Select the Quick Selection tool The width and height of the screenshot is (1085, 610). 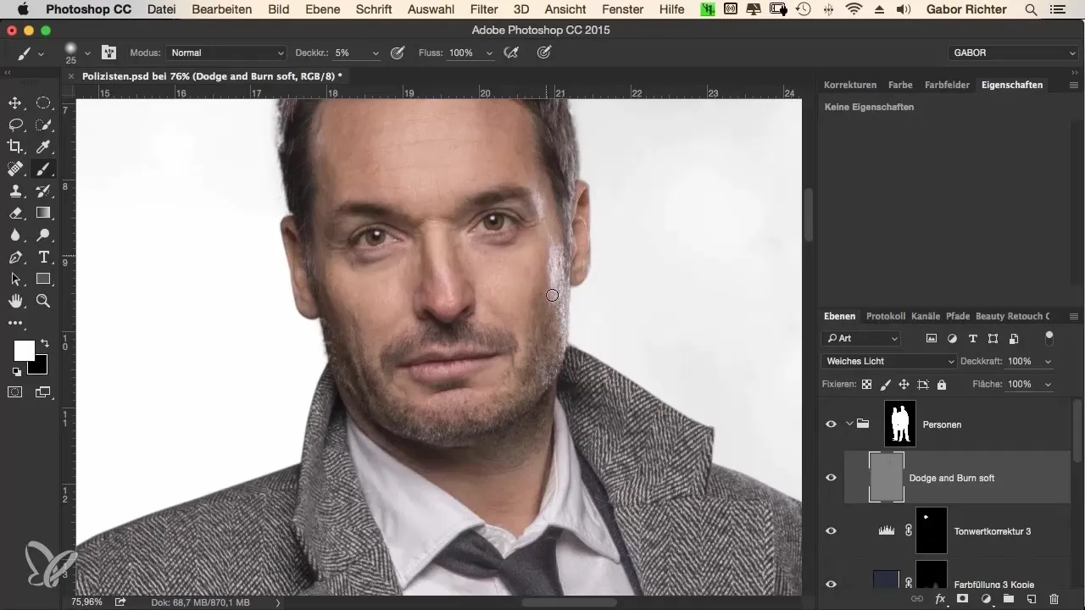coord(43,125)
